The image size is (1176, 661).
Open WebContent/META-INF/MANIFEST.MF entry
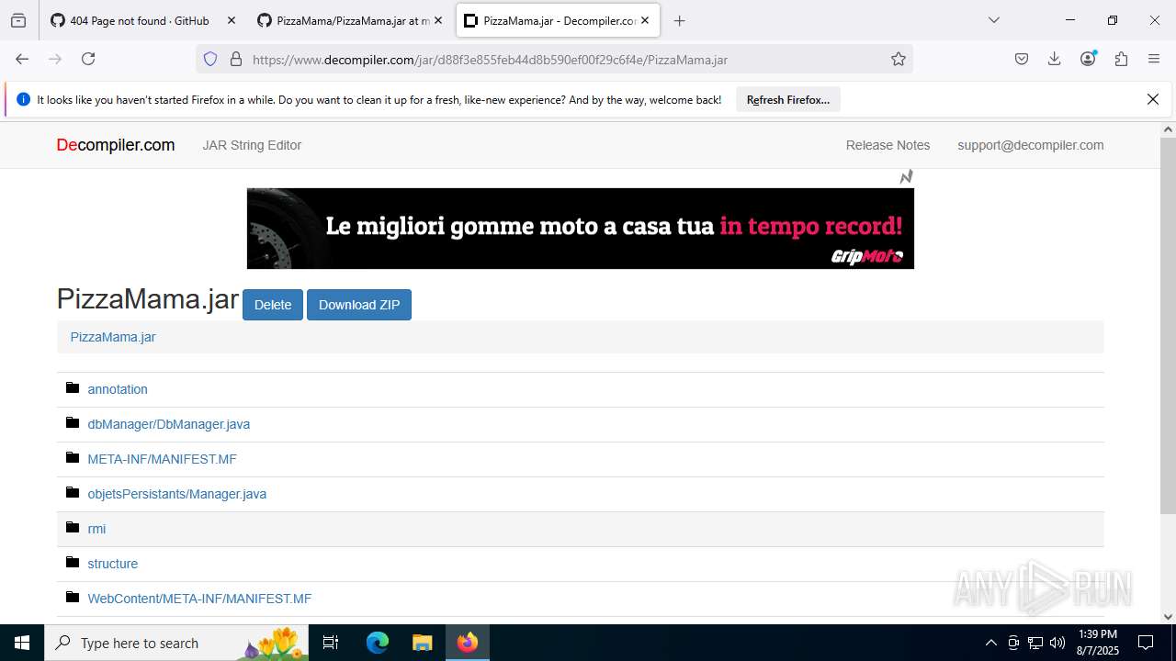[x=200, y=599]
